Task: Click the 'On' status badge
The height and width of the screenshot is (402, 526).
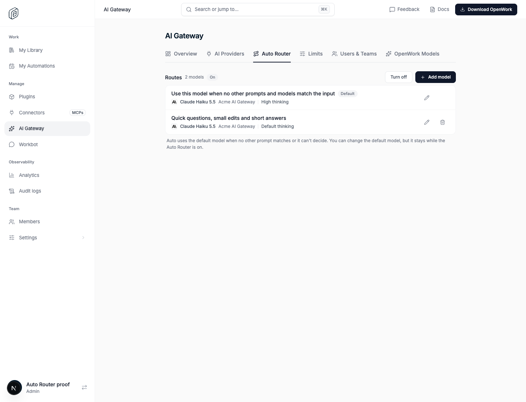Action: pos(212,77)
